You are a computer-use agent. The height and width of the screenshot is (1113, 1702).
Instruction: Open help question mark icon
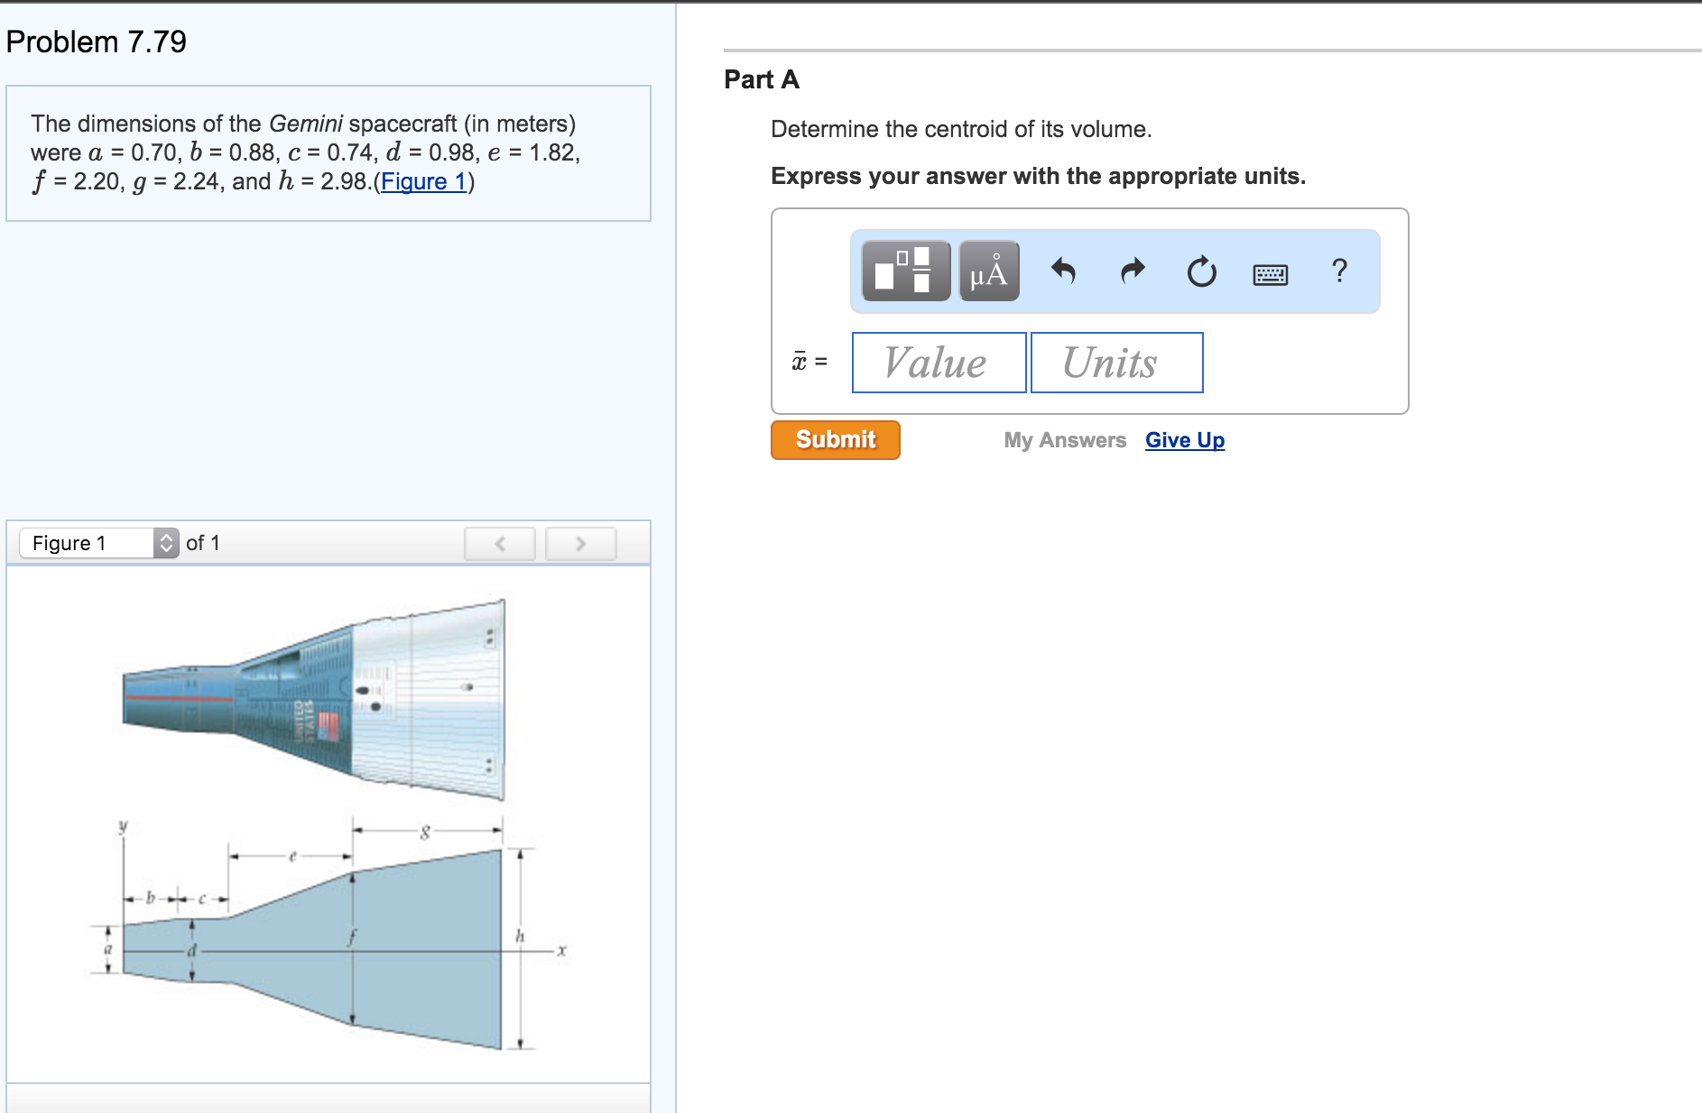(x=1339, y=271)
